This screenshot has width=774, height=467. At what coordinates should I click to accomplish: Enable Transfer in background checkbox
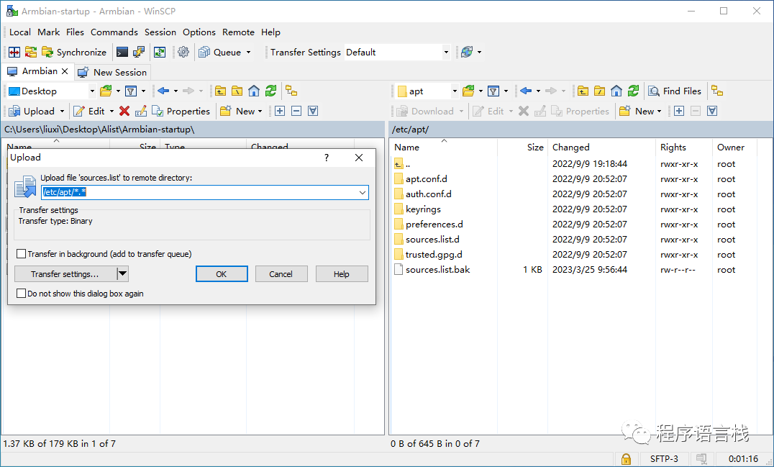tap(22, 254)
